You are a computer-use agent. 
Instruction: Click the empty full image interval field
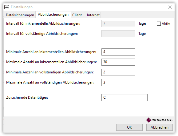point(118,34)
